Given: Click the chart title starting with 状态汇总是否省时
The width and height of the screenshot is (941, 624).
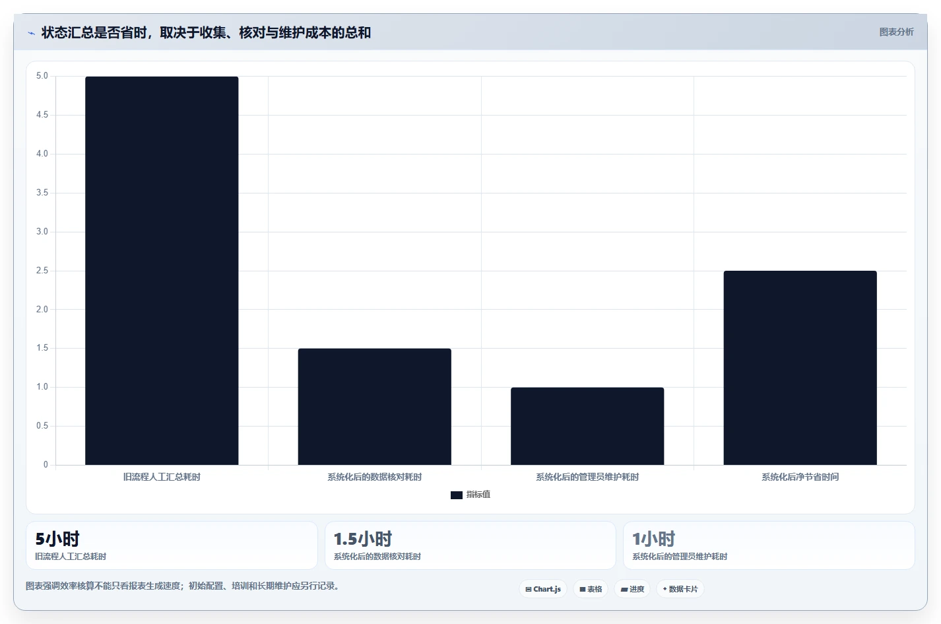Looking at the screenshot, I should 206,33.
